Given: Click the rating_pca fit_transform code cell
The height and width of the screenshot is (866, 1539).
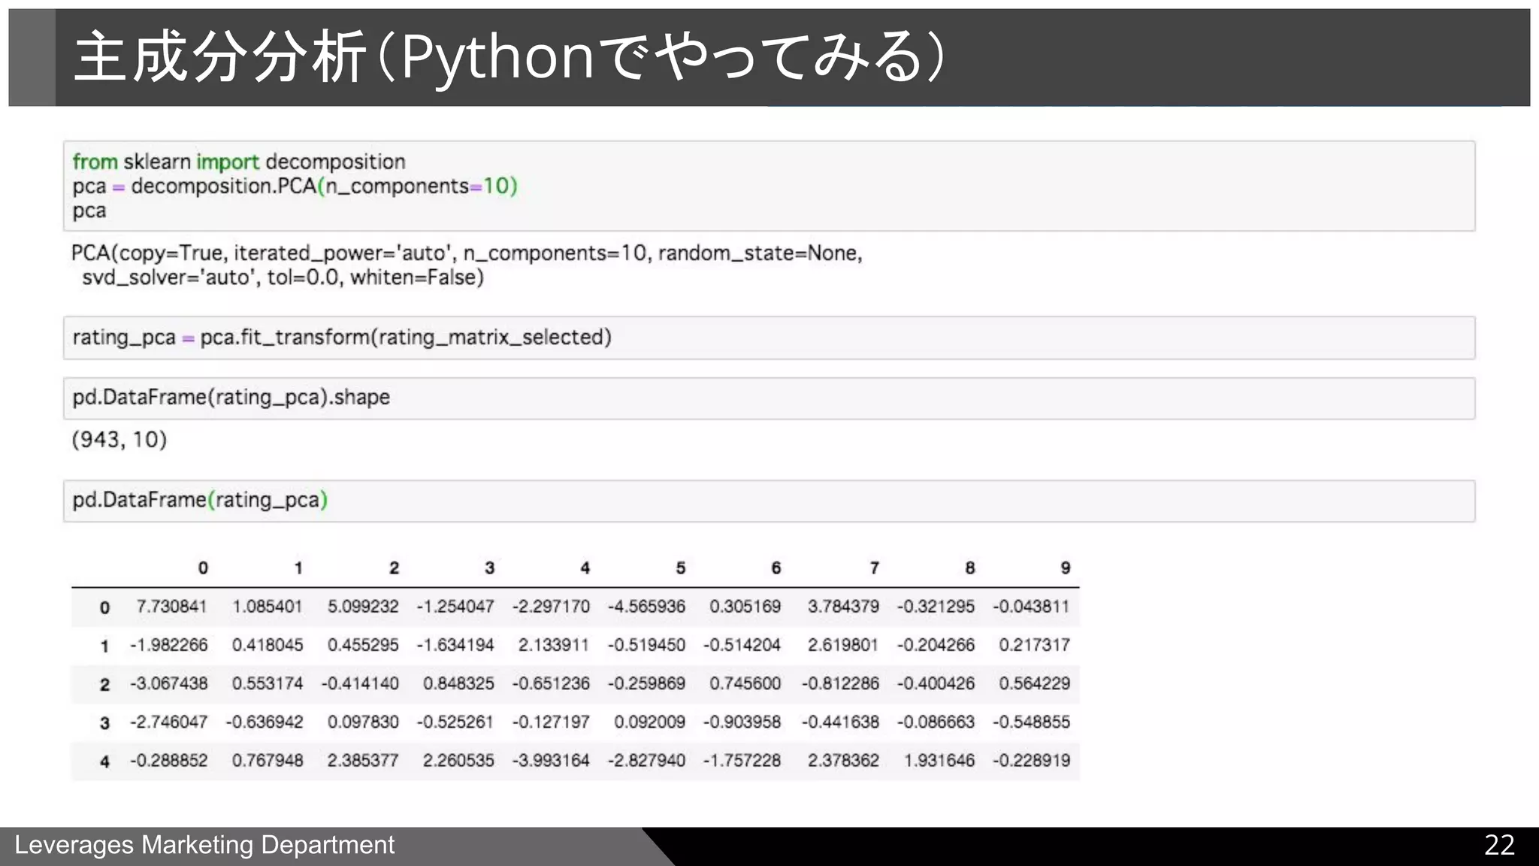Looking at the screenshot, I should (769, 338).
